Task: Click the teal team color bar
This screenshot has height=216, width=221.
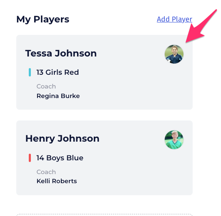Action: point(30,72)
